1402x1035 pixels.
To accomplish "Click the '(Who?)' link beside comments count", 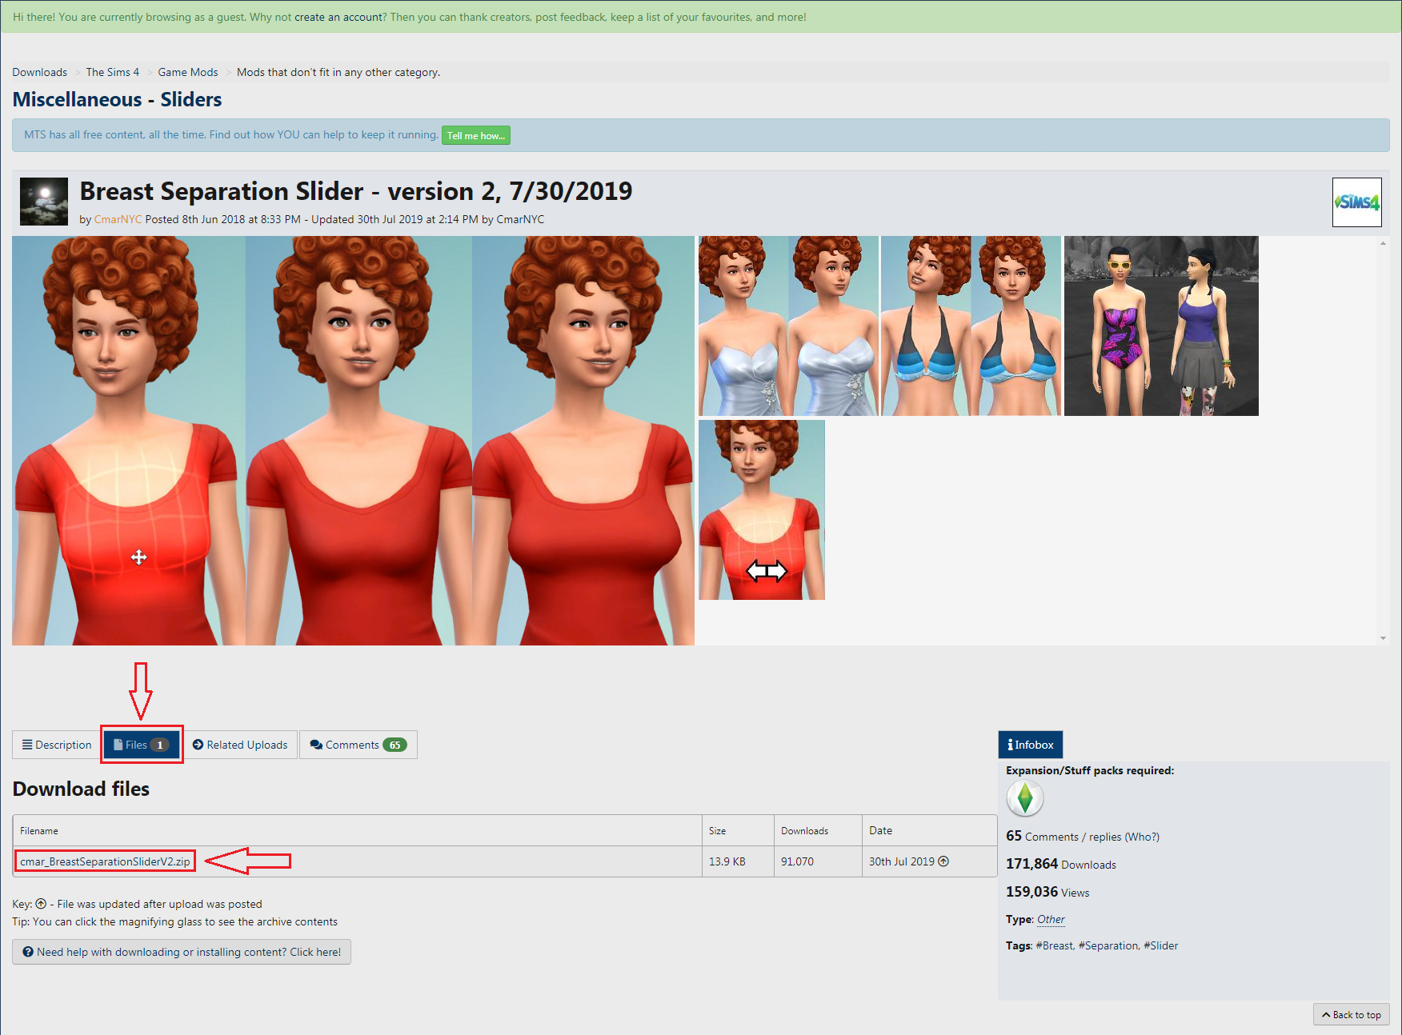I will (x=1142, y=837).
